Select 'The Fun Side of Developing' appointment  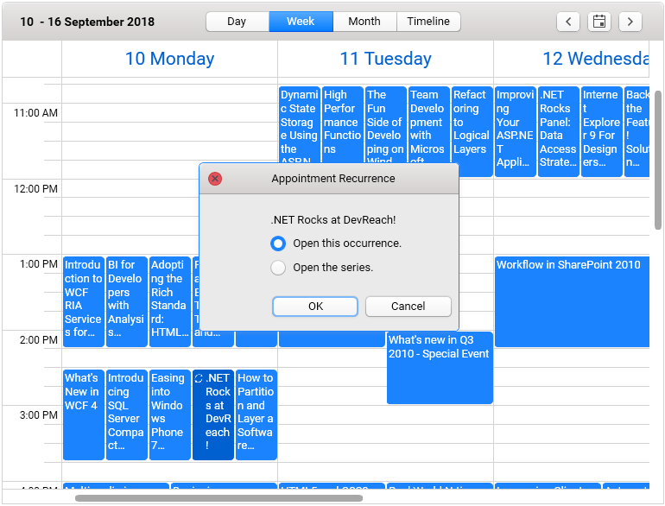(x=386, y=124)
